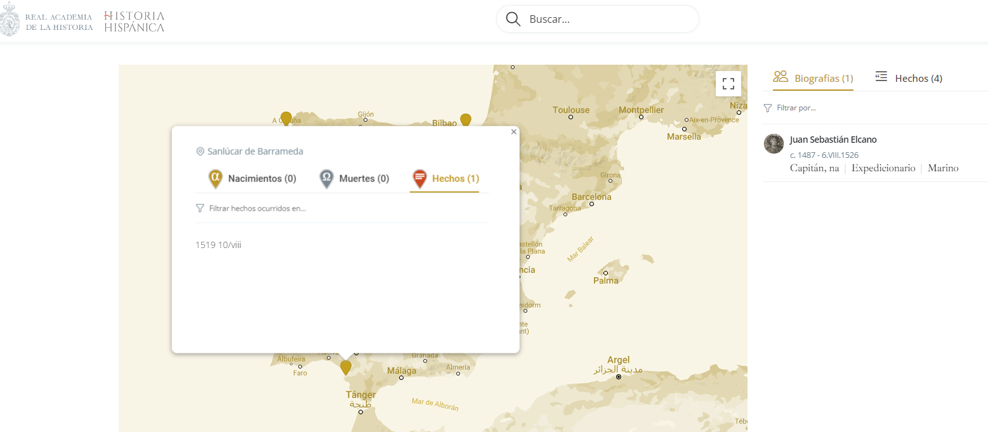Close the Sanlúcar de Barrameda popup

click(514, 132)
